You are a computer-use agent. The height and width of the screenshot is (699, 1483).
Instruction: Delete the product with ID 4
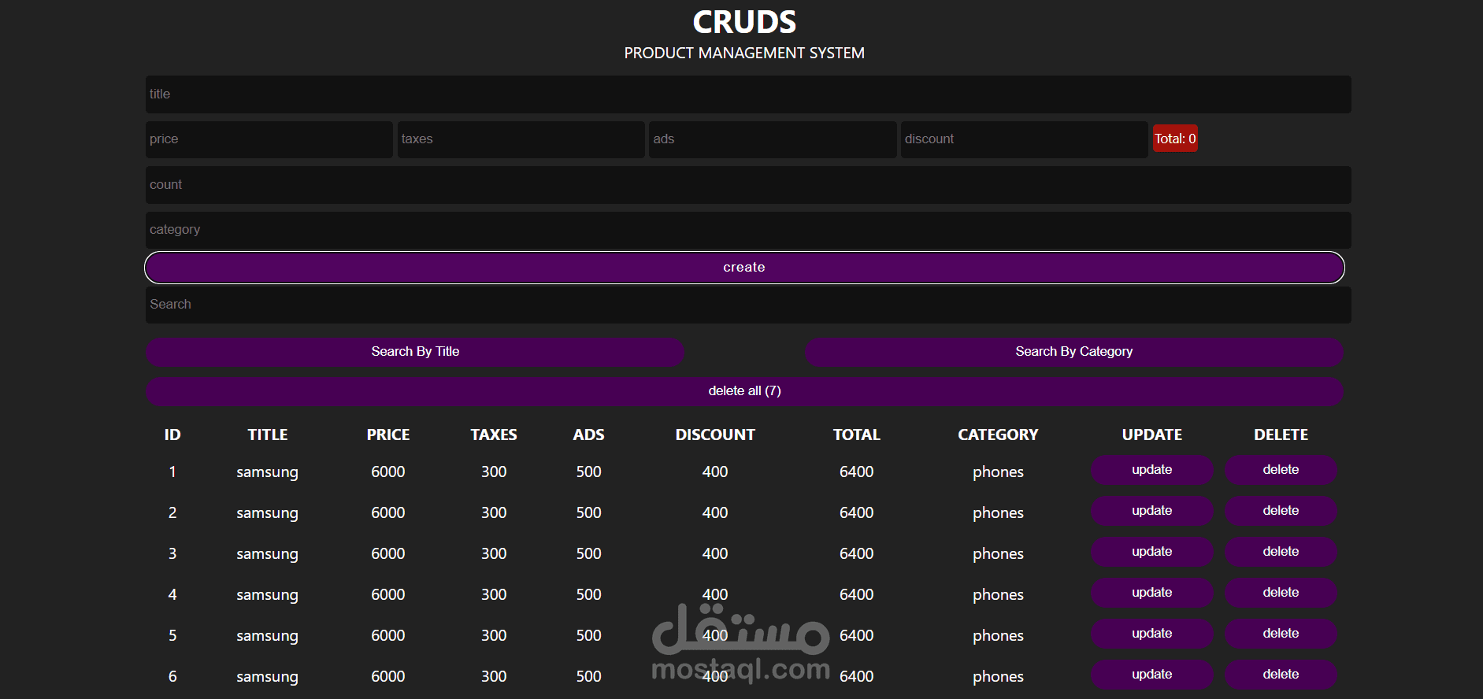click(1281, 593)
